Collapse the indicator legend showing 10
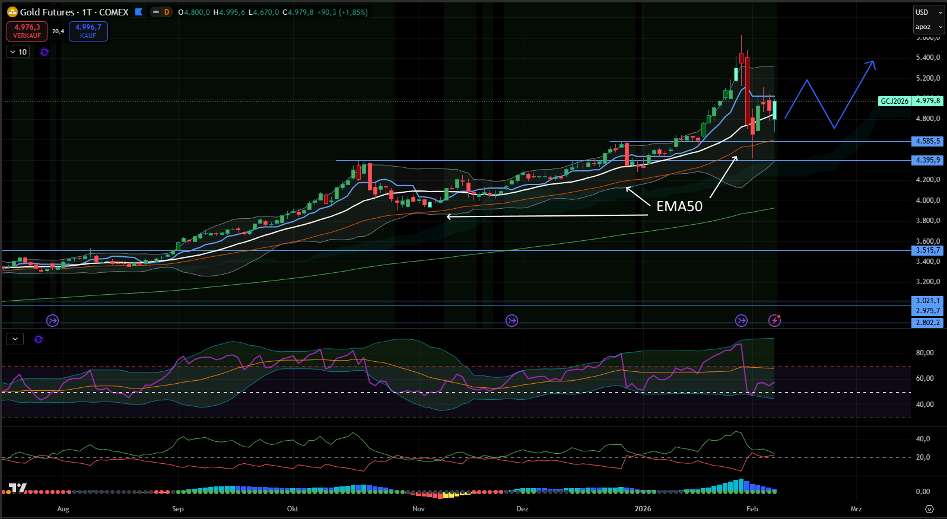 click(x=13, y=52)
